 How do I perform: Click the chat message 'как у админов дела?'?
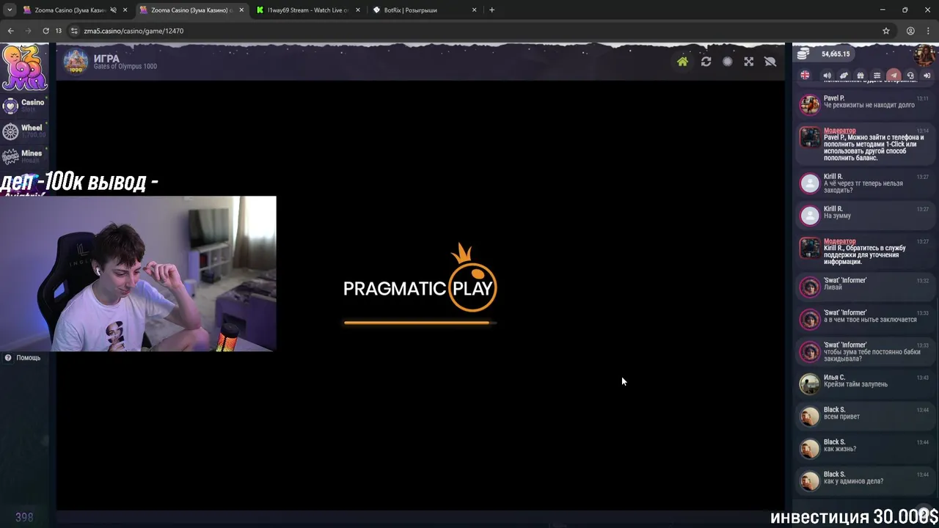tap(853, 481)
